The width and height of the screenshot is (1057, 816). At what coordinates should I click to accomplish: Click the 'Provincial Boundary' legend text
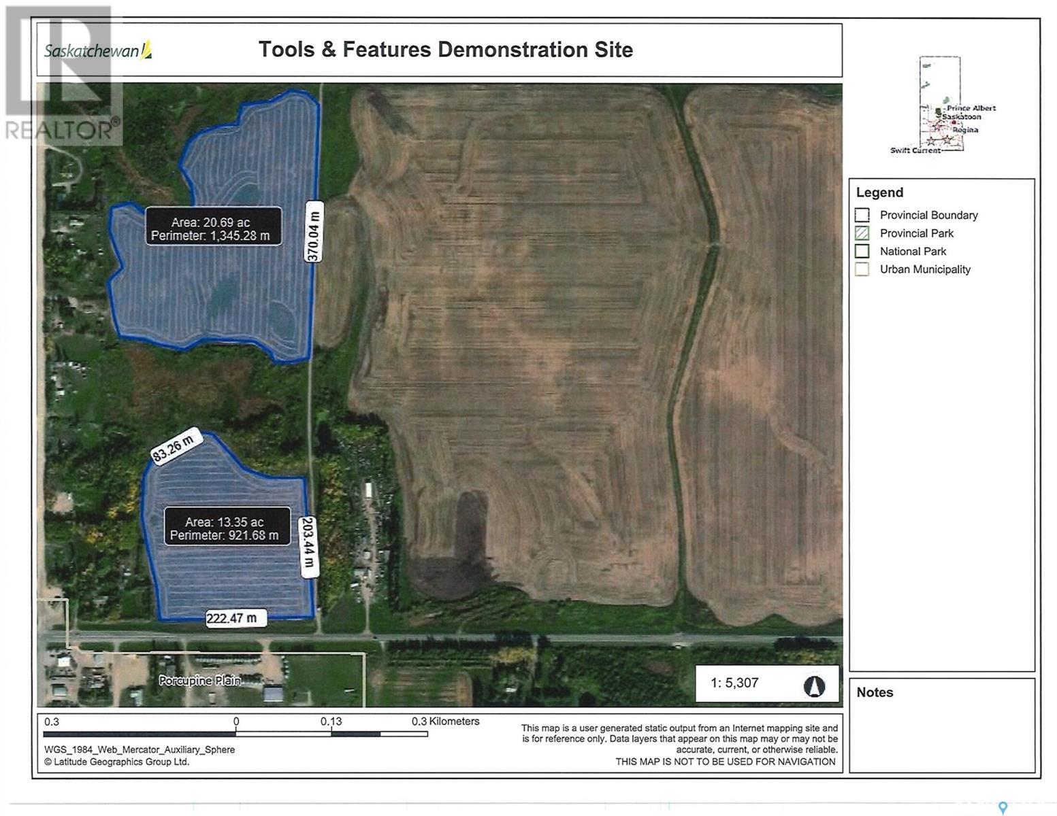pos(928,215)
